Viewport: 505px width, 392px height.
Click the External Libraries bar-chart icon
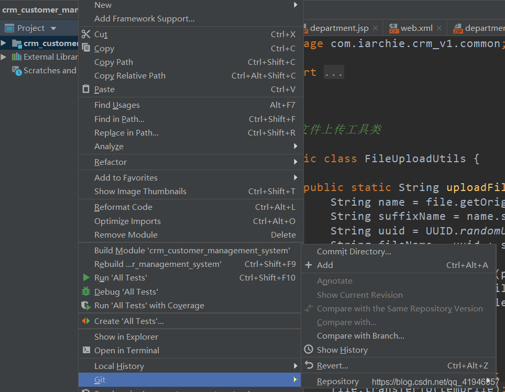16,57
